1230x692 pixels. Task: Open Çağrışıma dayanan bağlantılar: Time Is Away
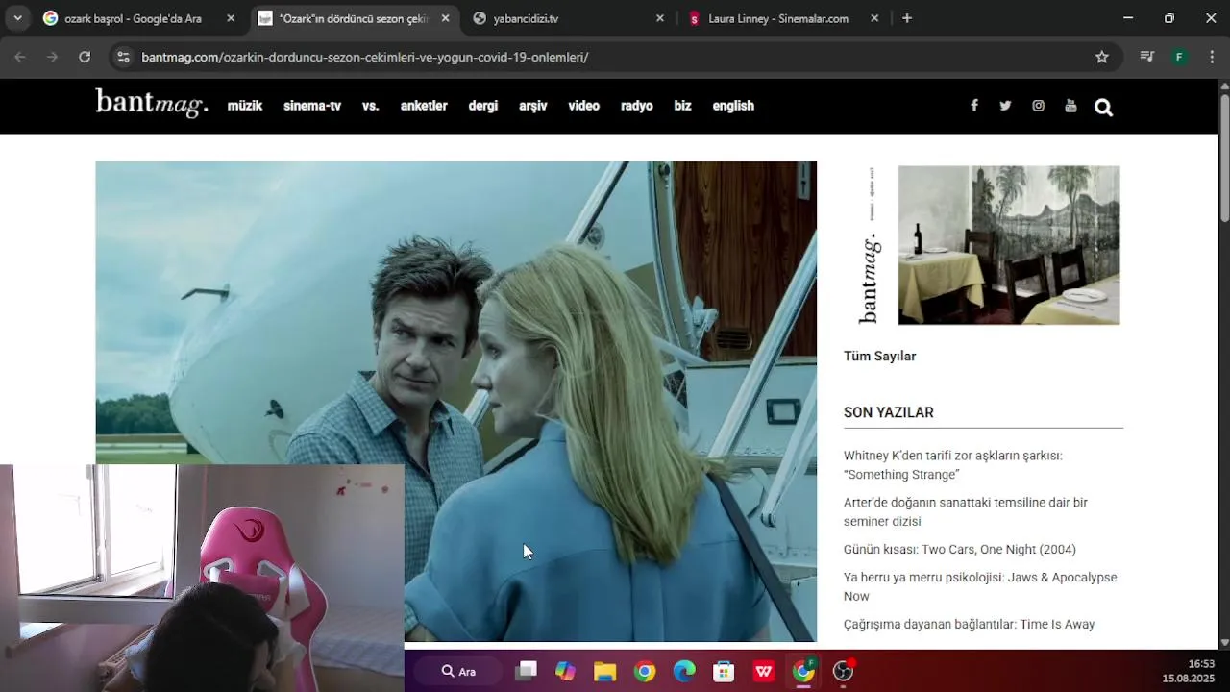[969, 625]
